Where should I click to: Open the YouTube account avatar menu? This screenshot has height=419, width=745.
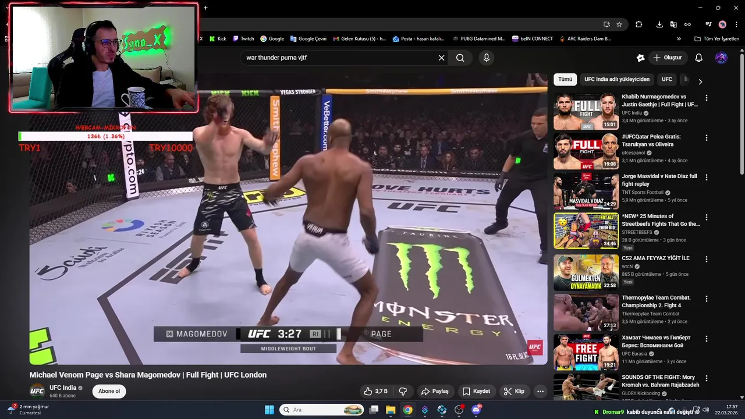(x=721, y=58)
